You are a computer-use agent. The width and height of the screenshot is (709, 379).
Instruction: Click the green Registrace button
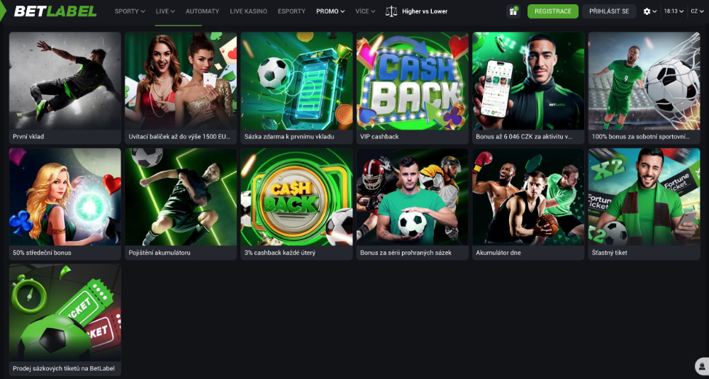(552, 11)
